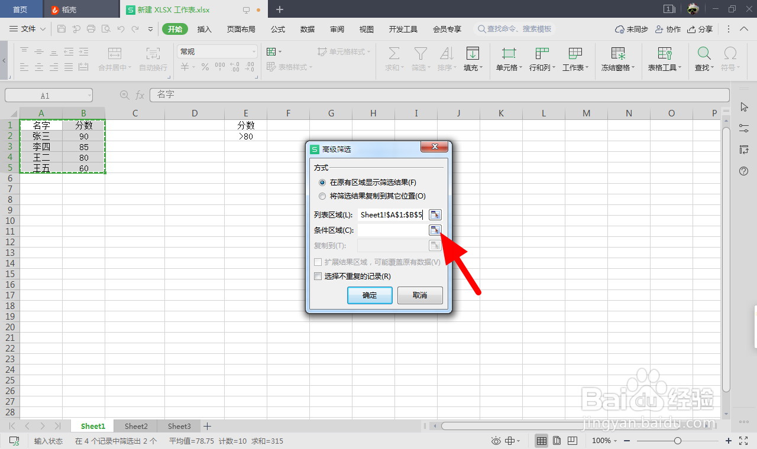The image size is (757, 449).
Task: Click the 列表区域 input field
Action: 392,214
